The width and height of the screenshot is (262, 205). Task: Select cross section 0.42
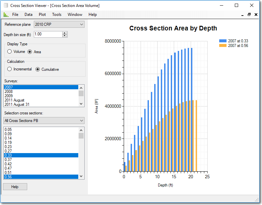click(x=41, y=164)
